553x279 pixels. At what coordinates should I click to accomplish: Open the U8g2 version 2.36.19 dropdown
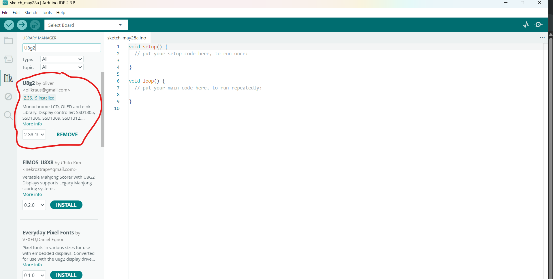click(x=34, y=135)
